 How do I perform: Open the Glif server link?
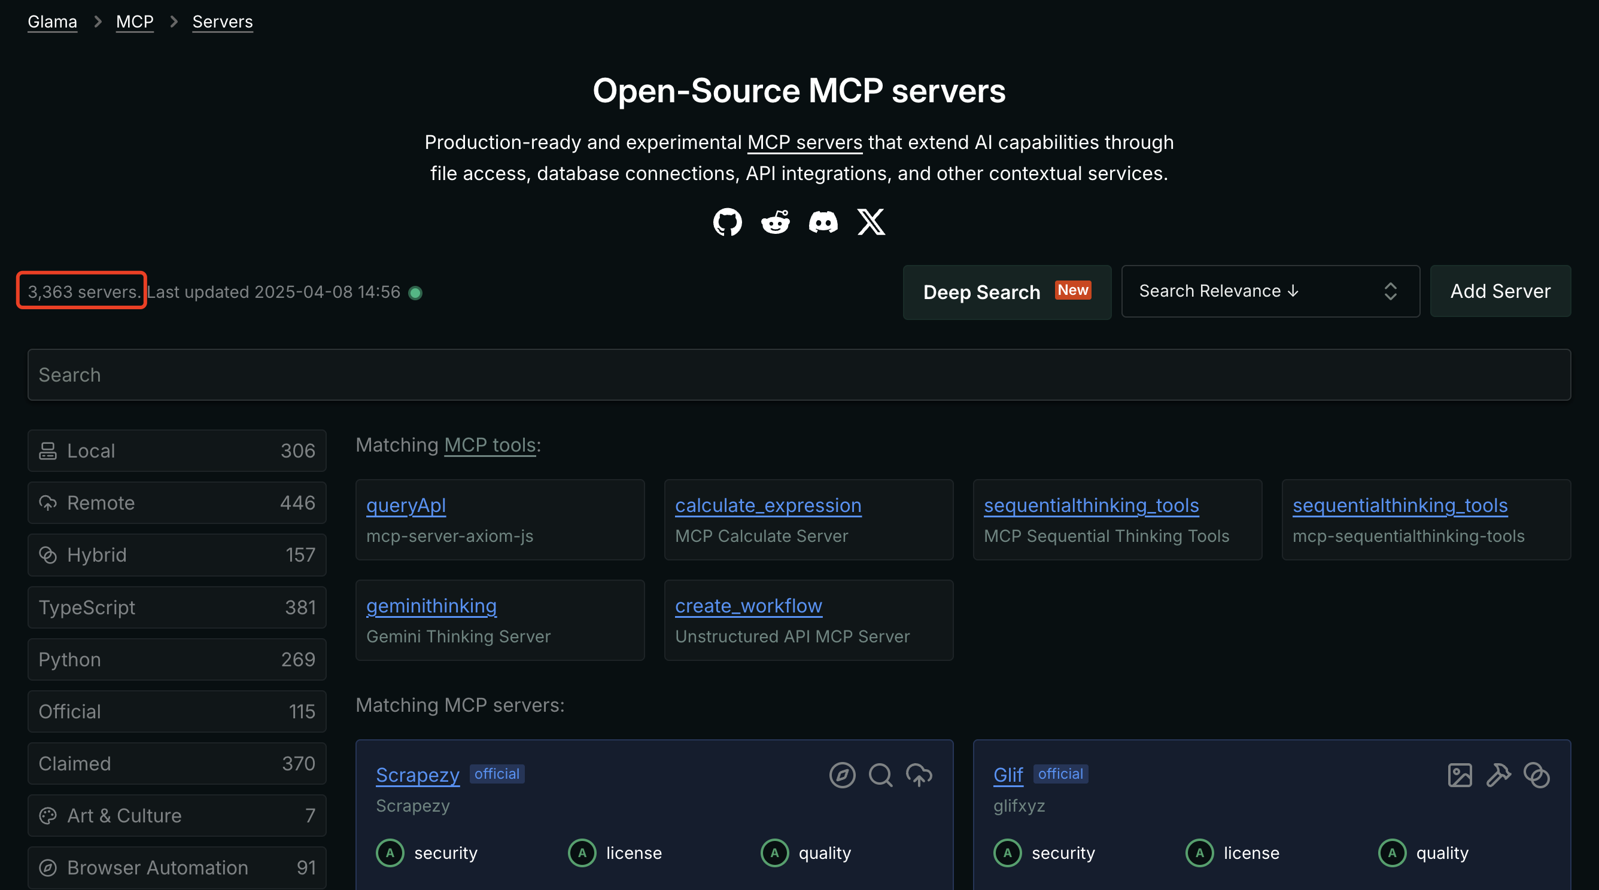[1008, 775]
